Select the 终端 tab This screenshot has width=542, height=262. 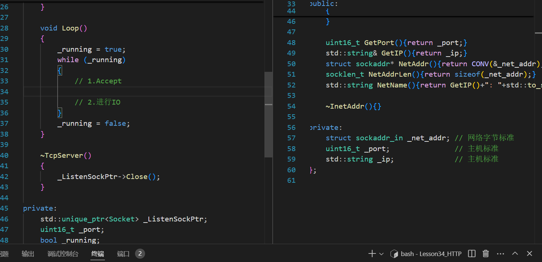tap(97, 254)
